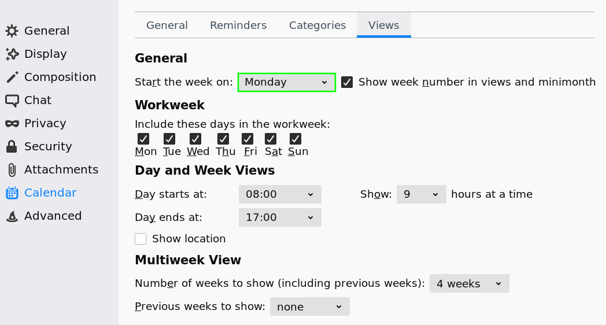Viewport: 606px width, 325px height.
Task: Select the Composition pencil icon
Action: (x=12, y=77)
